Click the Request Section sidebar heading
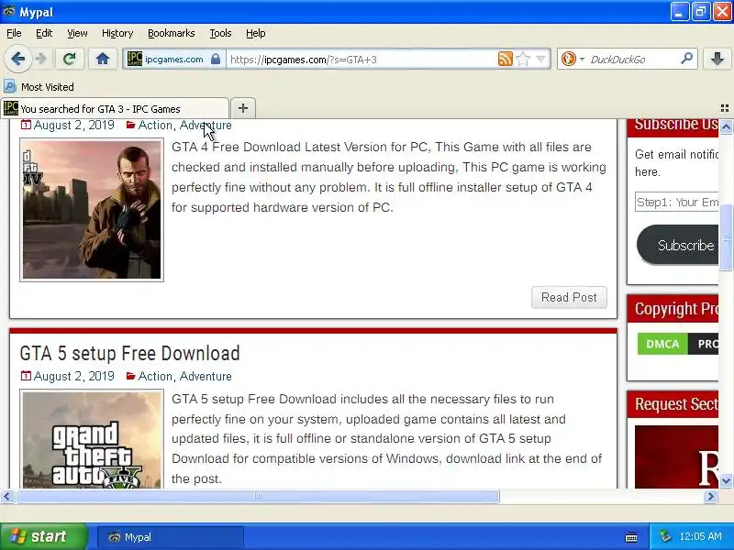734x550 pixels. (676, 403)
